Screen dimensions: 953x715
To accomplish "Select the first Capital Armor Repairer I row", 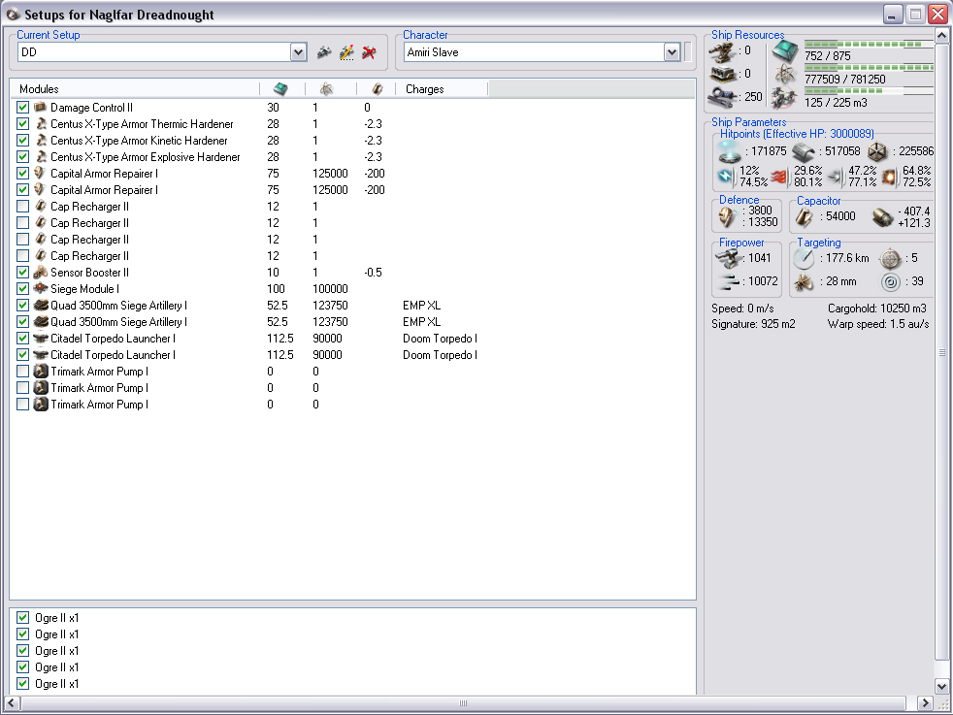I will [105, 174].
